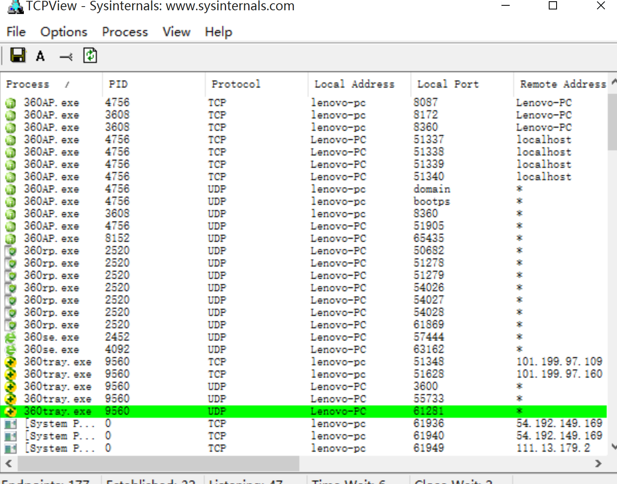Click 360AP.exe icon in domain port row
This screenshot has height=484, width=617.
(11, 189)
